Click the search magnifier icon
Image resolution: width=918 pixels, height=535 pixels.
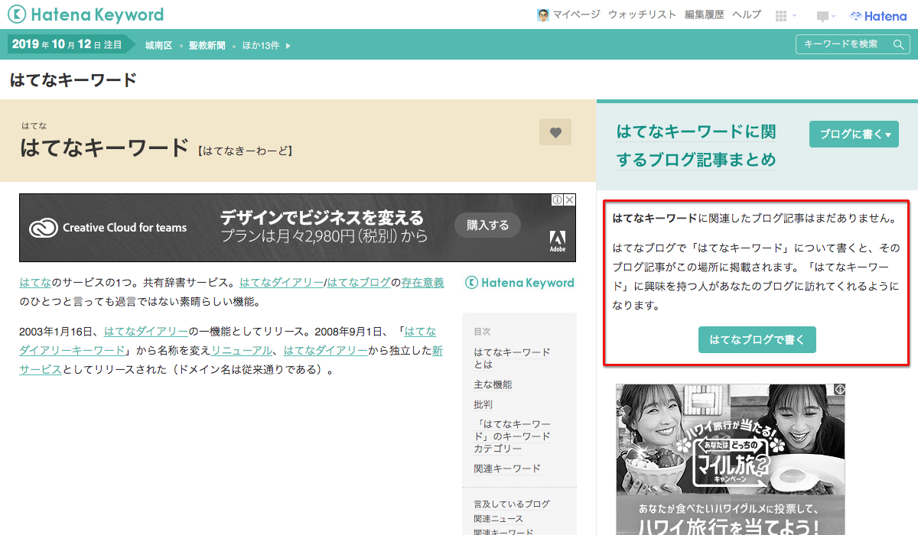tap(898, 44)
